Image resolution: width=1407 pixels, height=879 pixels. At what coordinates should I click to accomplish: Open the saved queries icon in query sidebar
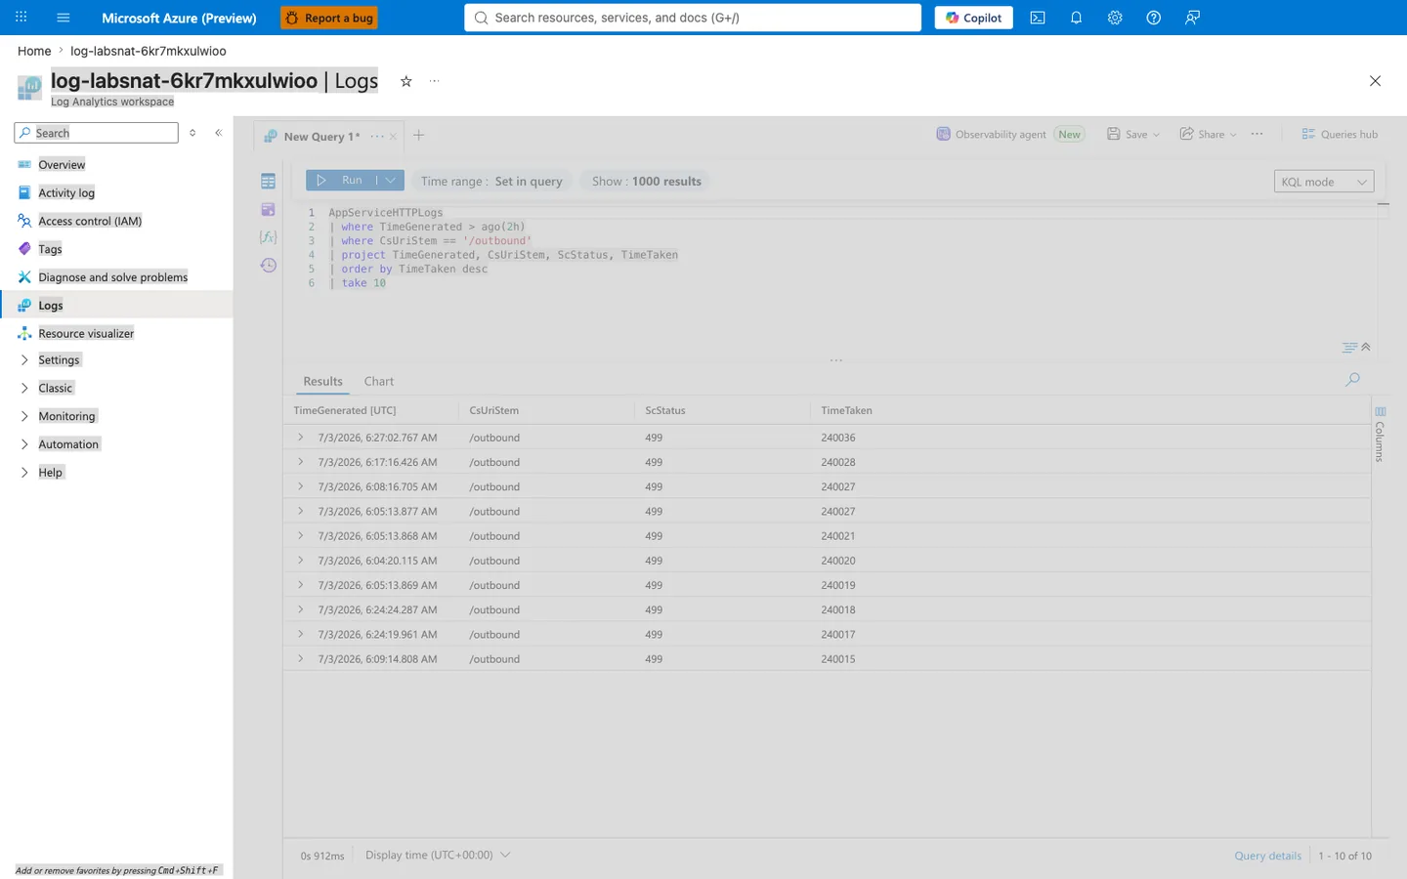268,209
